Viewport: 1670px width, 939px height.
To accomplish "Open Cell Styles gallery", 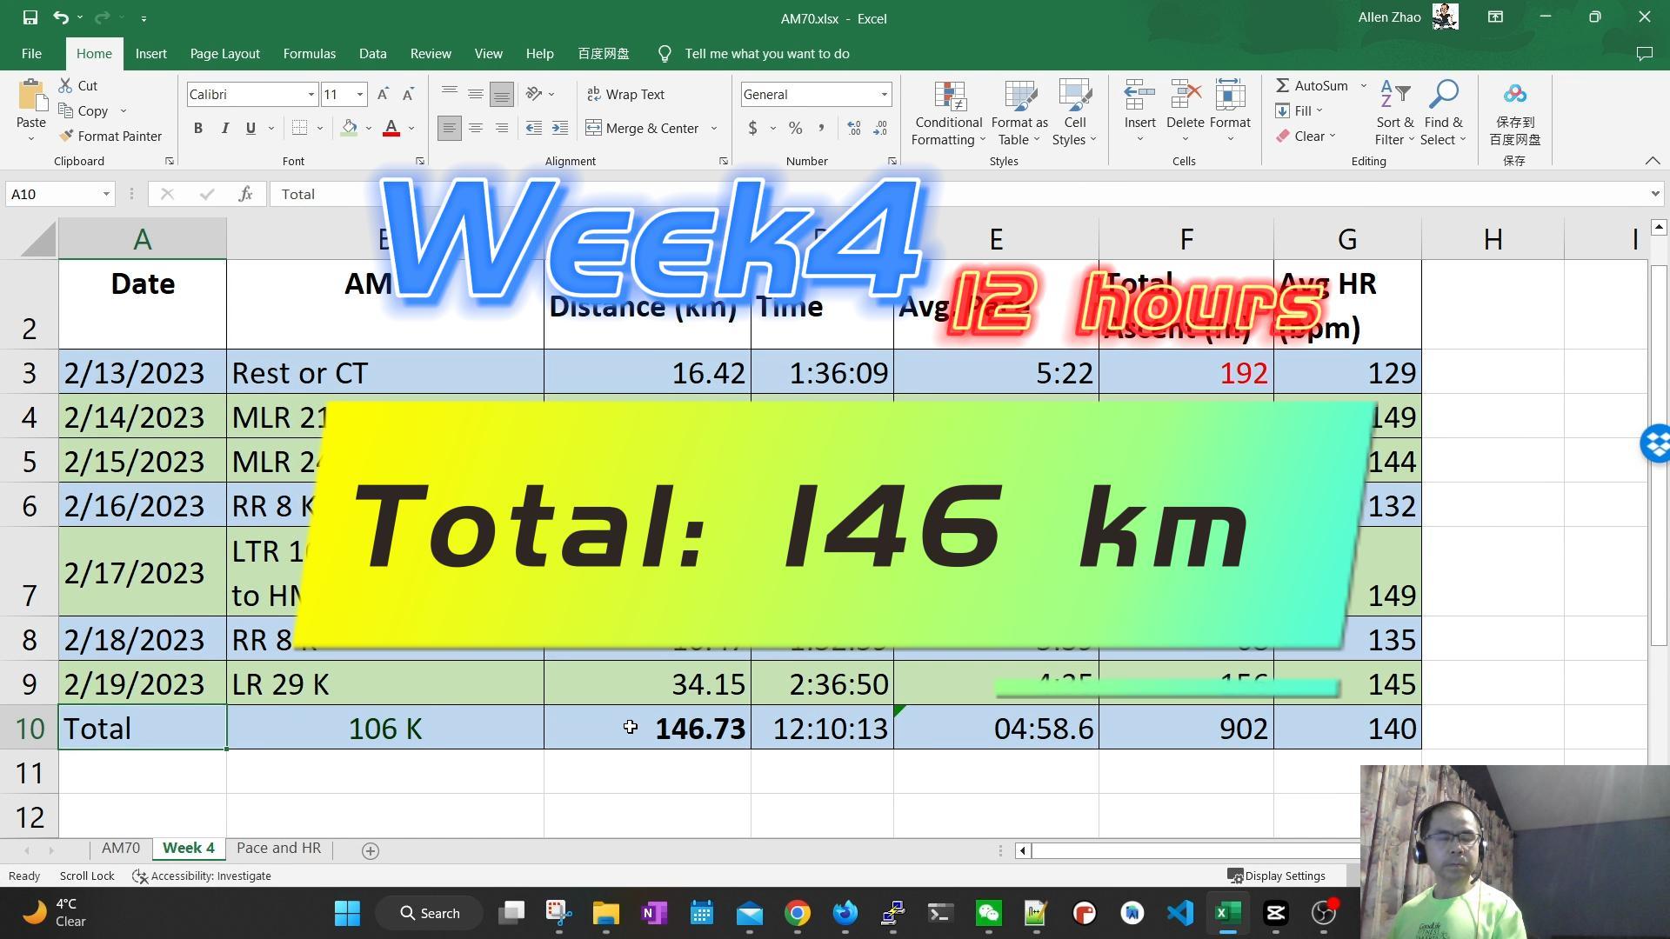I will 1075,113.
